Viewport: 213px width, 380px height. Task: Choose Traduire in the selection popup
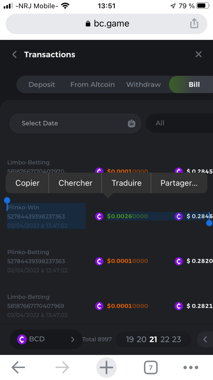[x=127, y=183]
